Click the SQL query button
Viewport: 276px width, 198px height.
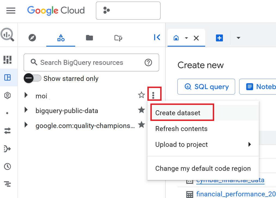point(206,87)
